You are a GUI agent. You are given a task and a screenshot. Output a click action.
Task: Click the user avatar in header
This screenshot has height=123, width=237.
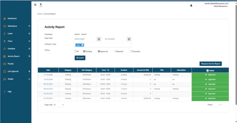[199, 6]
